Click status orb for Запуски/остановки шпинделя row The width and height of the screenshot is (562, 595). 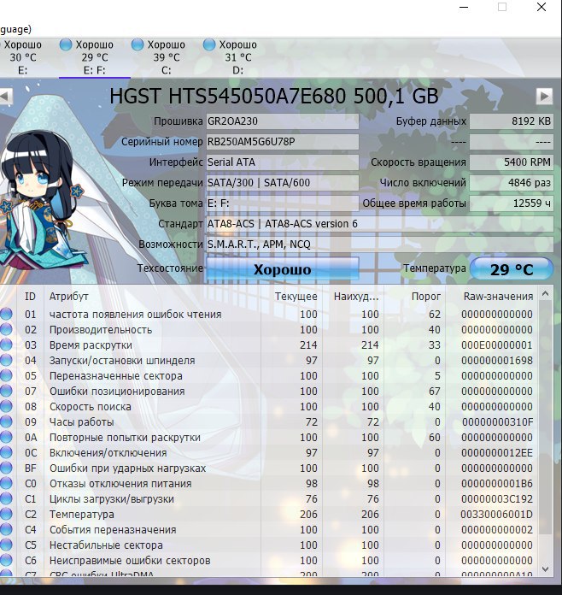click(6, 360)
